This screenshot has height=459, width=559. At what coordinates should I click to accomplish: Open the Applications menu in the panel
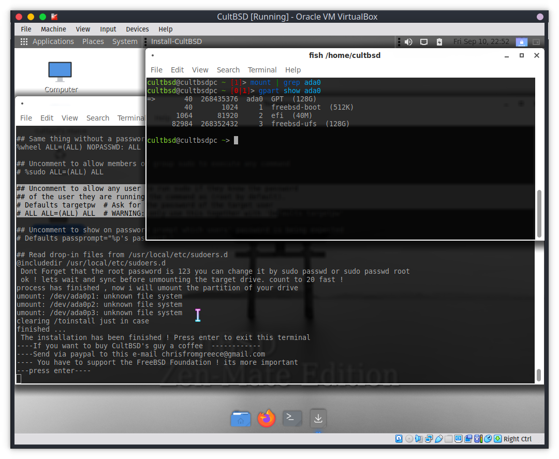48,41
